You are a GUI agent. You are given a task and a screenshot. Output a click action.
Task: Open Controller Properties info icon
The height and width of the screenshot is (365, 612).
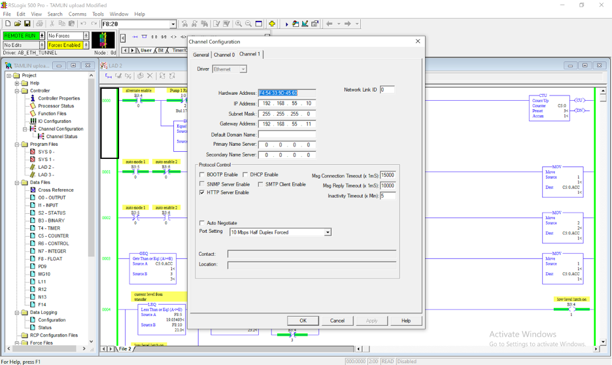pos(33,98)
